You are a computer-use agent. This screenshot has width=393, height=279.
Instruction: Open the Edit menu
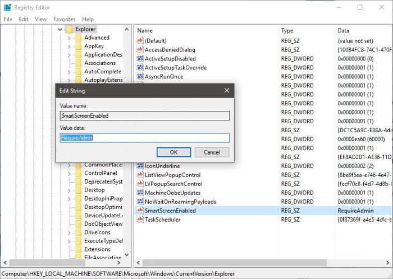24,19
